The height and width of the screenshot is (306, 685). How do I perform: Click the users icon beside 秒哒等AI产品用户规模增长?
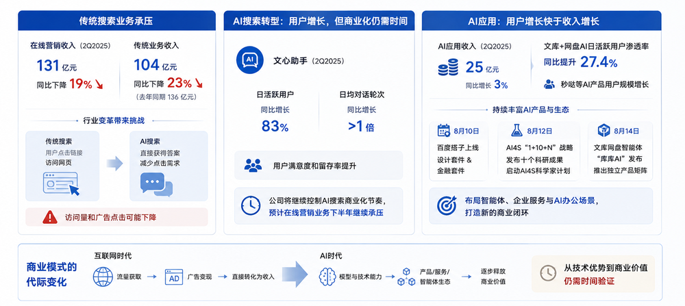click(x=549, y=84)
